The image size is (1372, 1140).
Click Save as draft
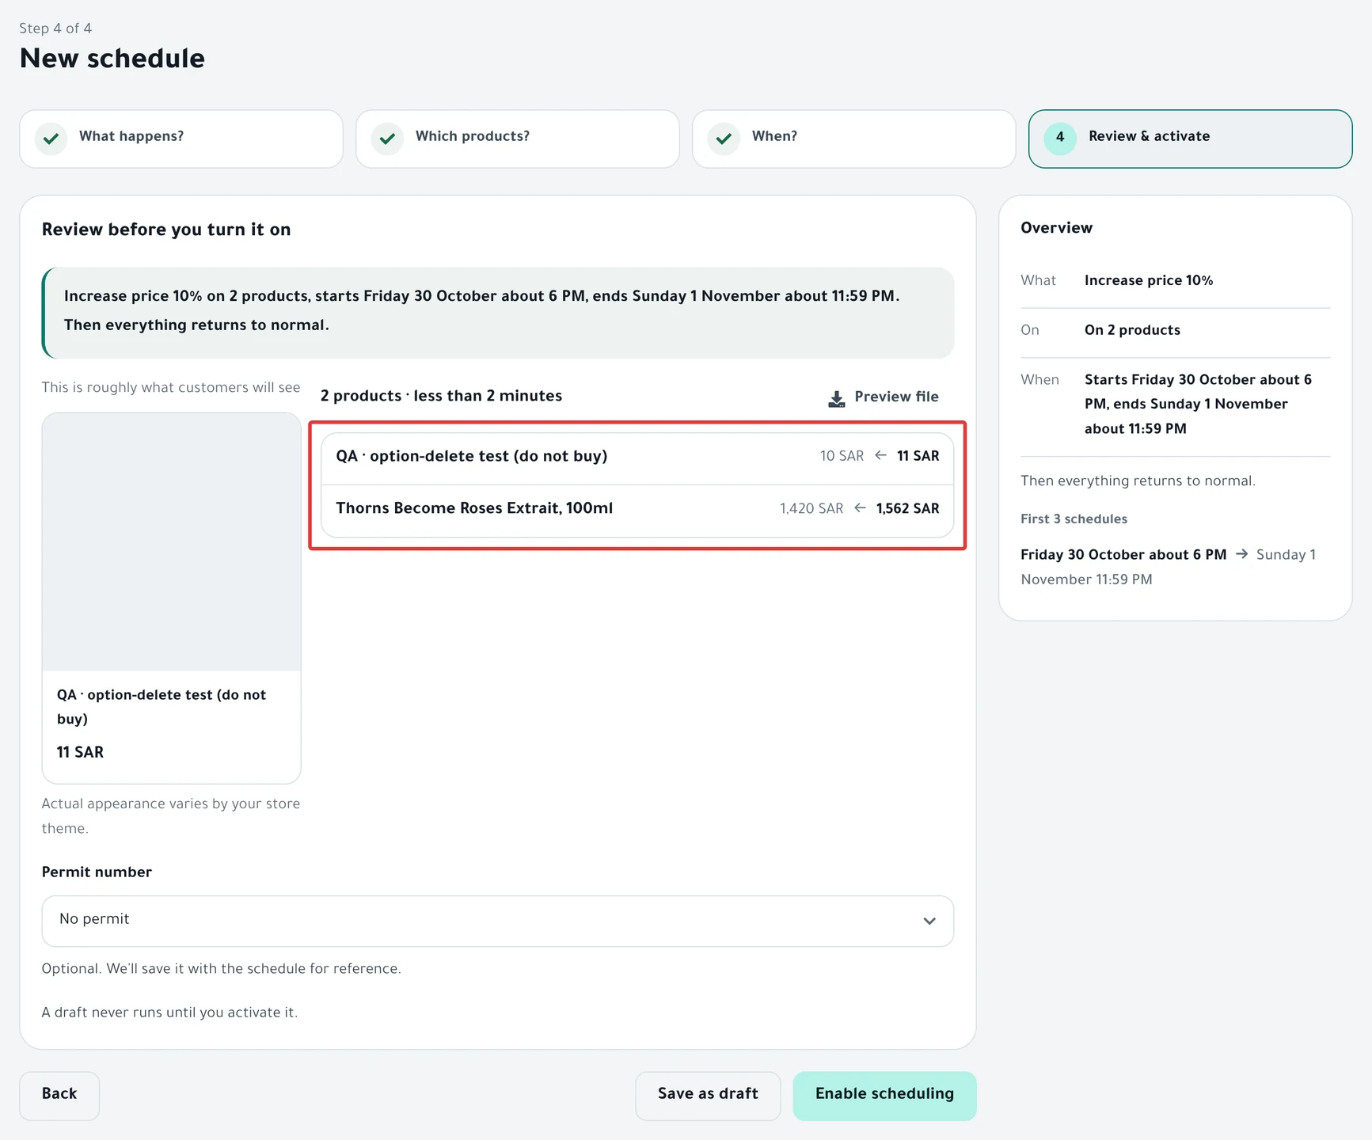pyautogui.click(x=708, y=1096)
